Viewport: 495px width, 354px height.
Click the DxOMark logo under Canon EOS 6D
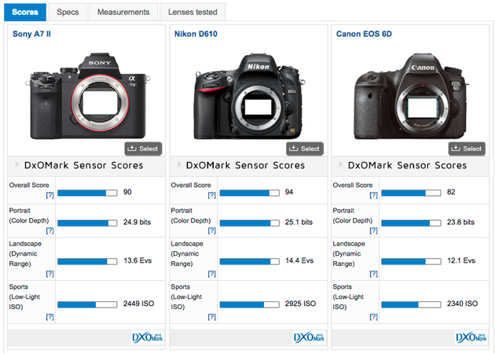point(471,337)
